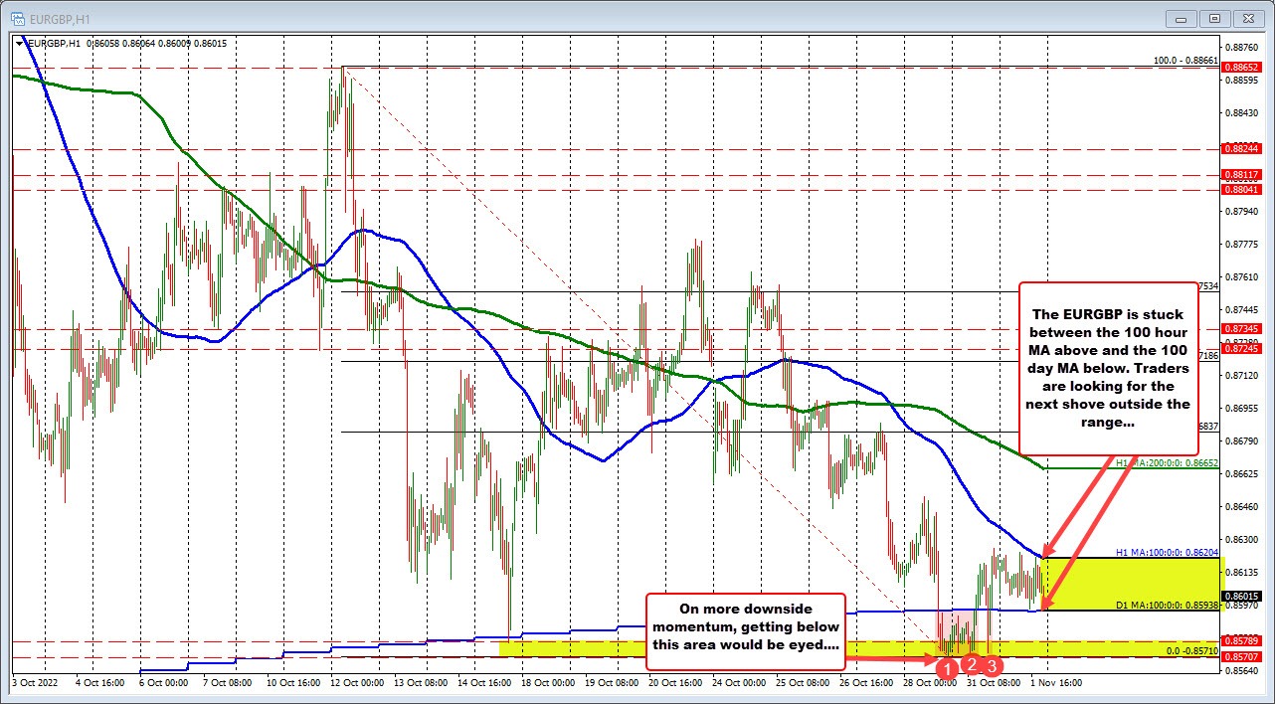Viewport: 1275px width, 704px height.
Task: Select the 'stuck between' annotation text box
Action: pos(1107,368)
